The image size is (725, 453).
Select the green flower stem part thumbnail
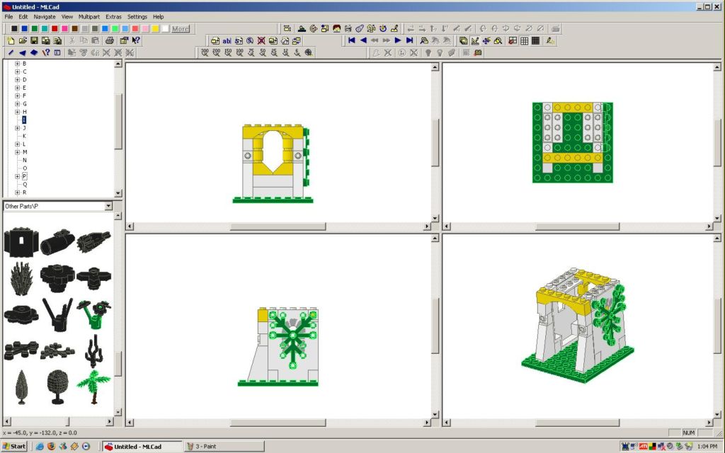pos(94,314)
